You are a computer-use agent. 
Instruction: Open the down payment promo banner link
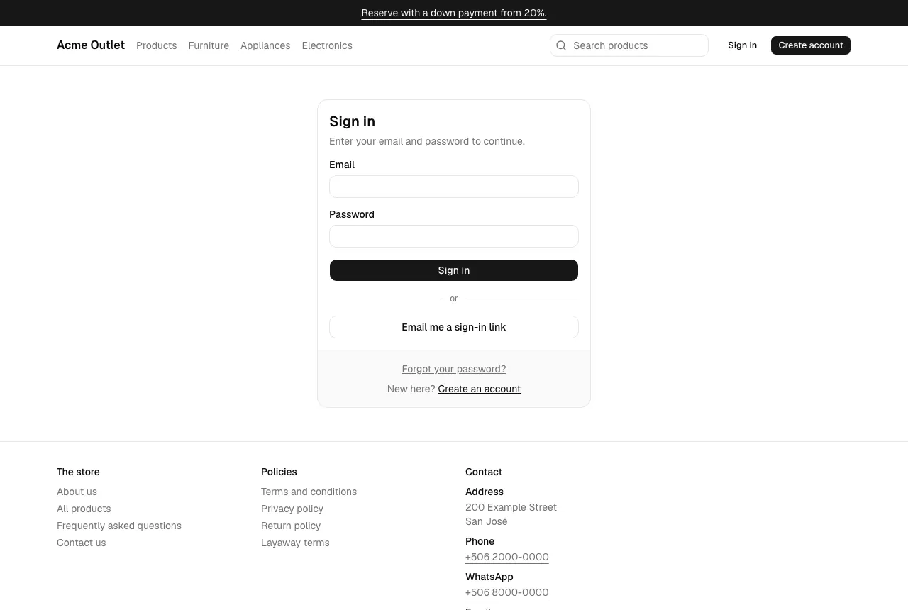tap(454, 13)
